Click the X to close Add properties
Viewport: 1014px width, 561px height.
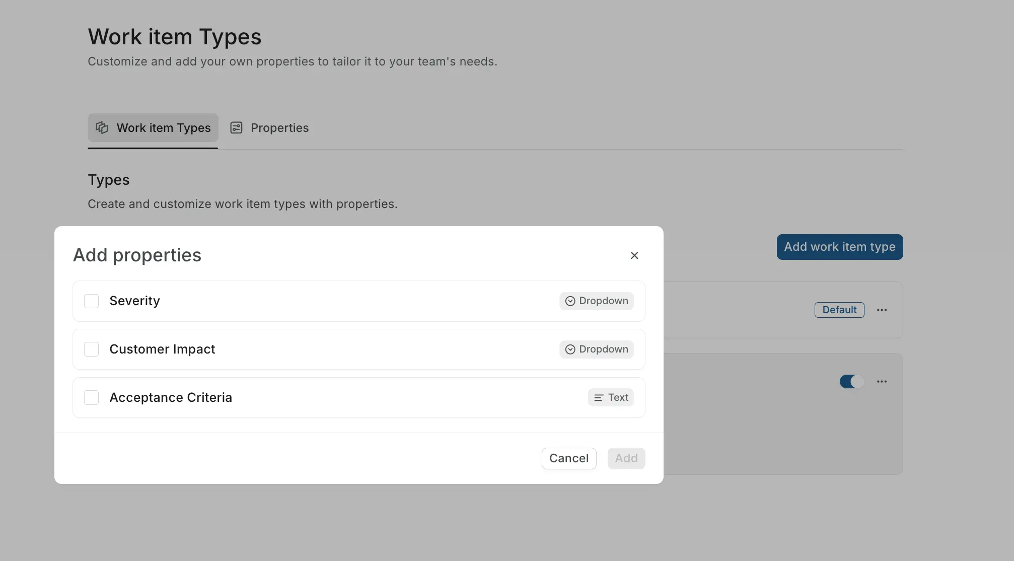(634, 255)
